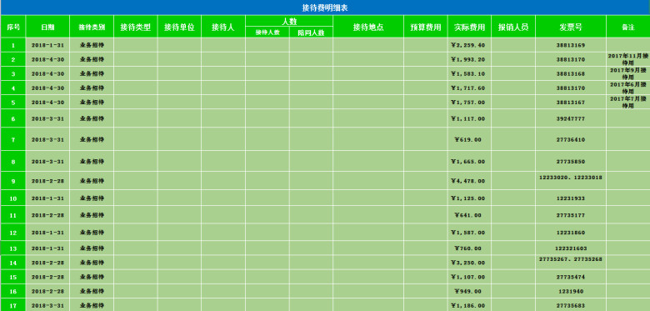Select invoice number 122321603

(x=571, y=248)
